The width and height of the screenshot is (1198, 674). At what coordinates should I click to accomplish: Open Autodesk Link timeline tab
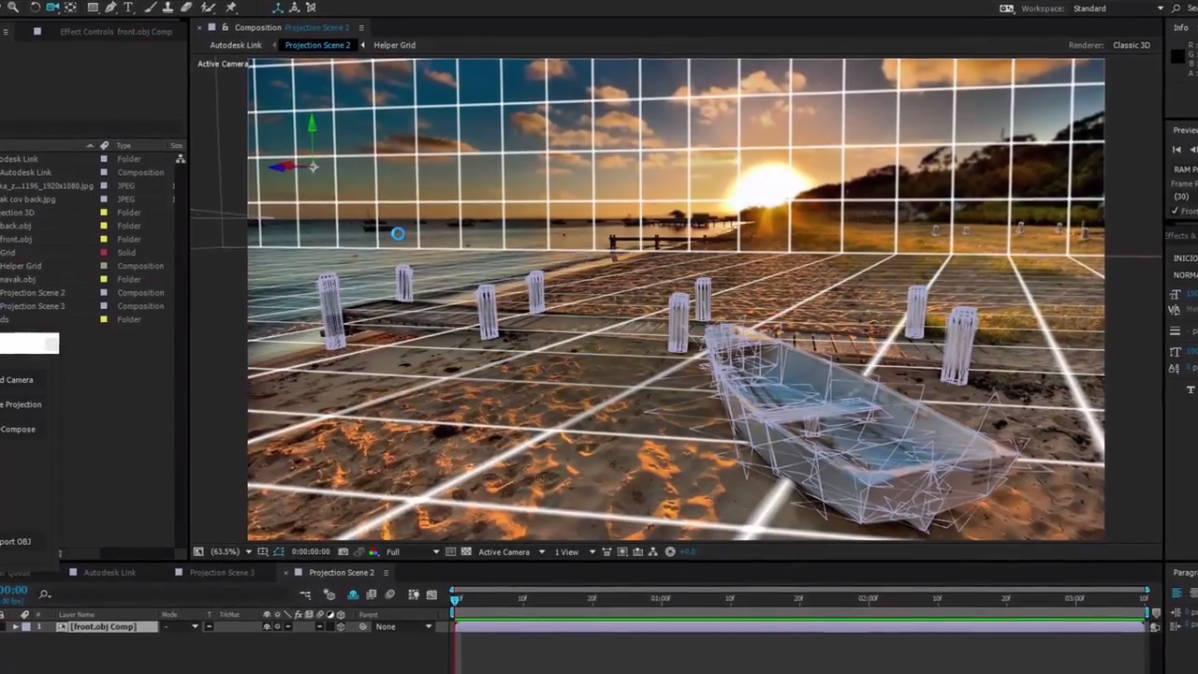click(x=110, y=572)
